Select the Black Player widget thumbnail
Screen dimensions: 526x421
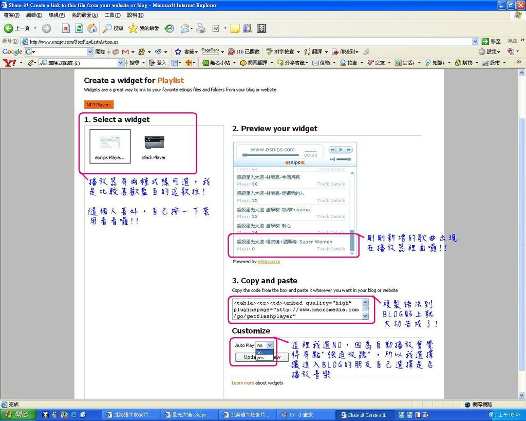(x=154, y=147)
